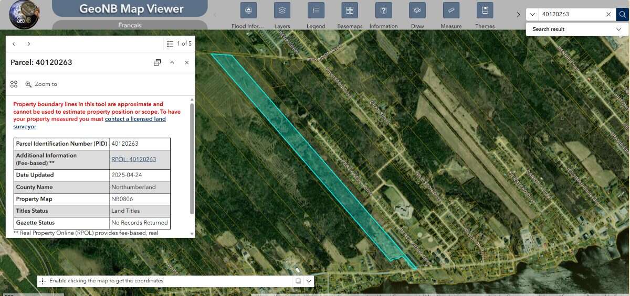
Task: Open the Flood Information tool
Action: 248,10
